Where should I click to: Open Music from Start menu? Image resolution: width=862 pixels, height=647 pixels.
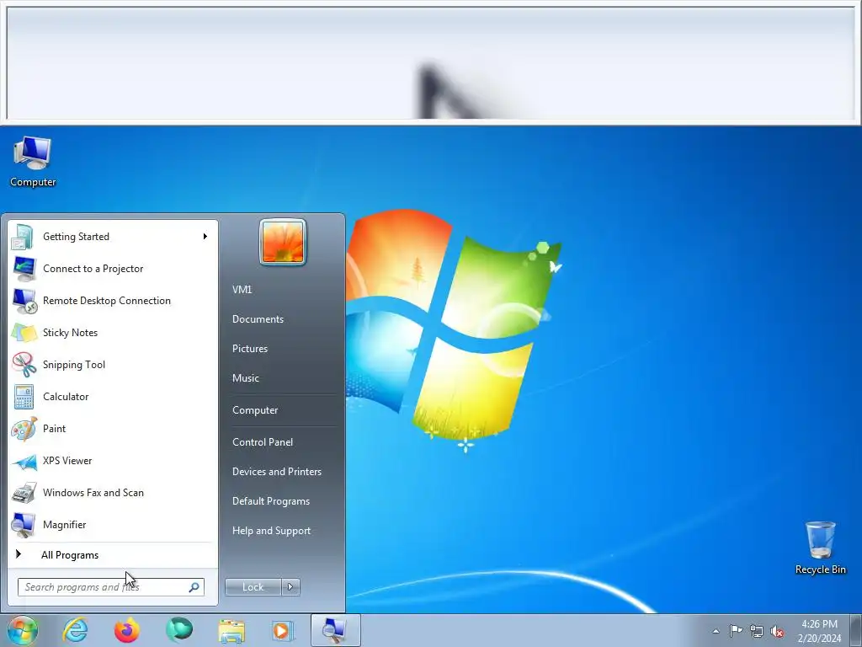coord(246,378)
